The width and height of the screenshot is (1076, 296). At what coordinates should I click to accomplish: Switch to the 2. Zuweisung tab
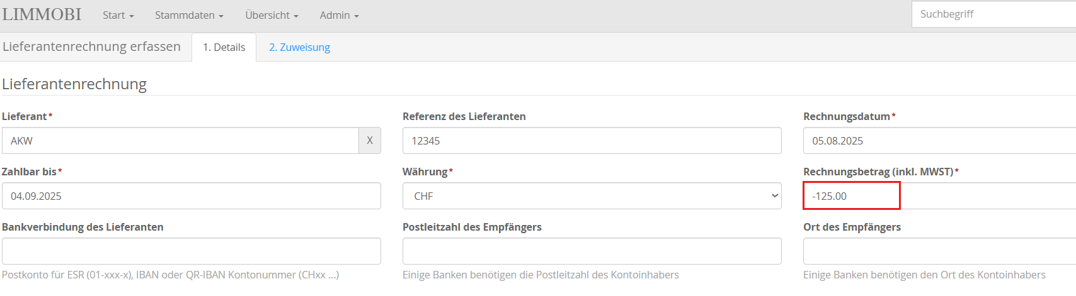pos(299,47)
